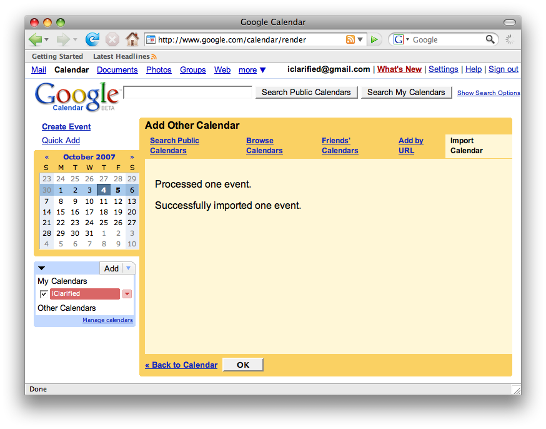Click the magnifier in the Google search box
The image size is (546, 429).
(491, 39)
